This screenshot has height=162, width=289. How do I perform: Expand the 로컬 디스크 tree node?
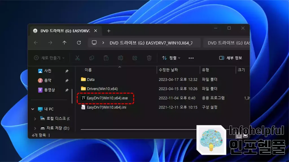click(35, 119)
